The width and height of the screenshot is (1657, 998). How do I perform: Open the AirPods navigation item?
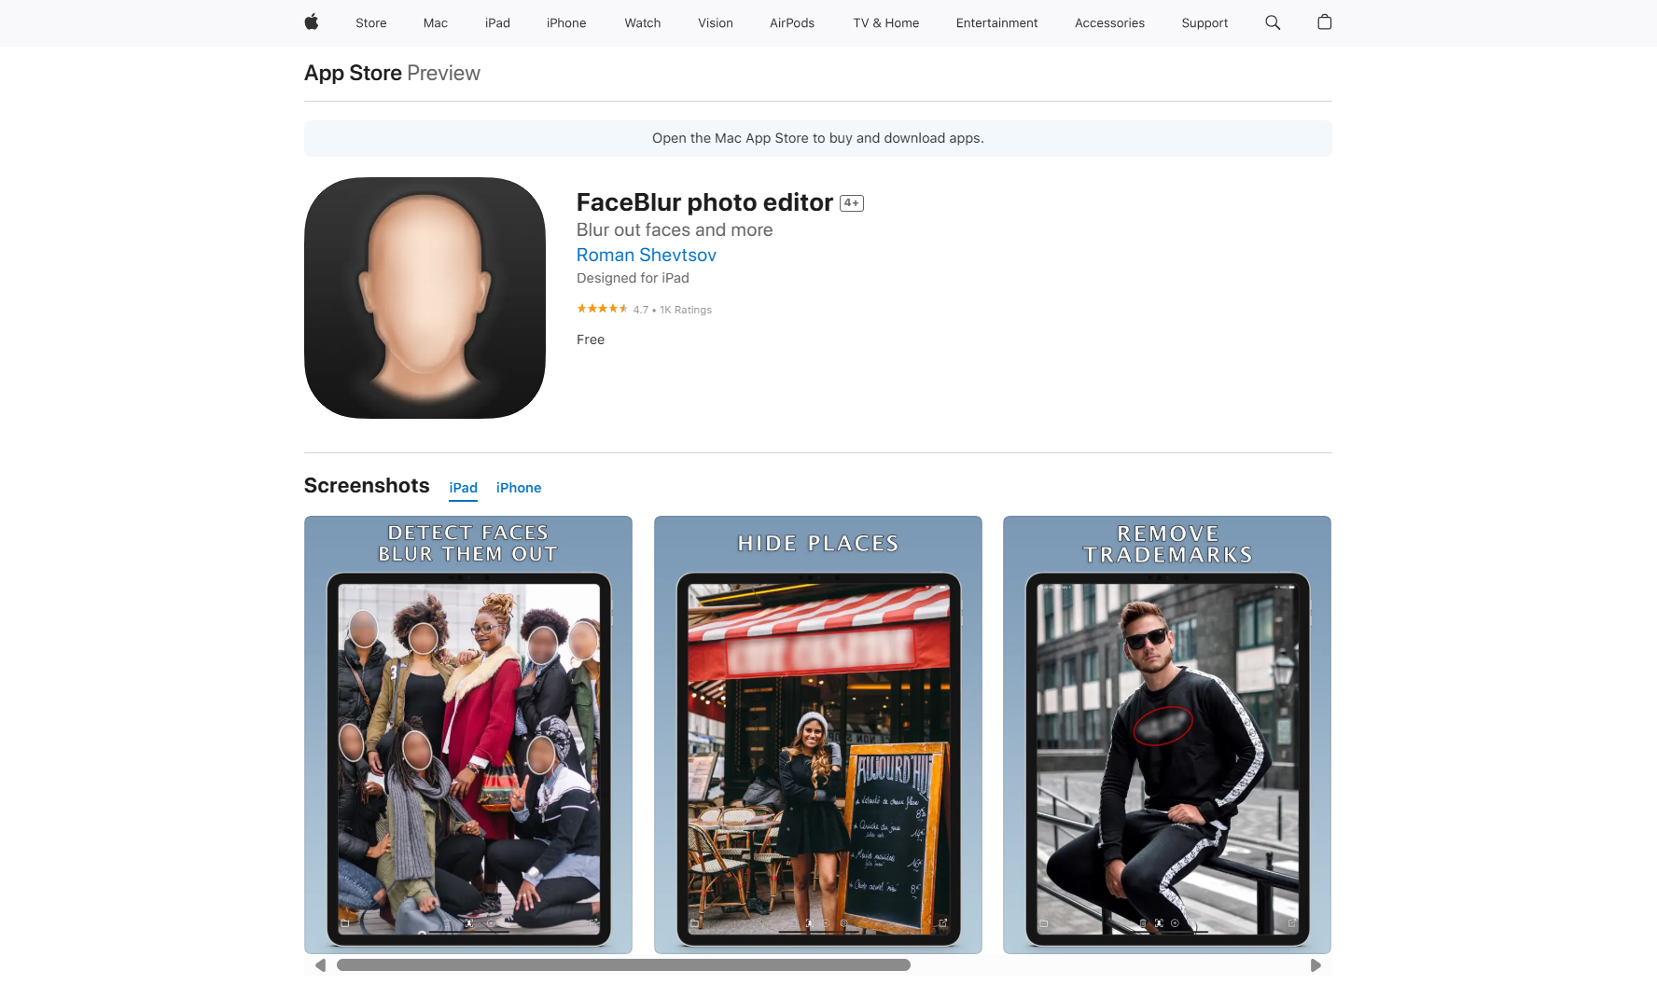[792, 23]
